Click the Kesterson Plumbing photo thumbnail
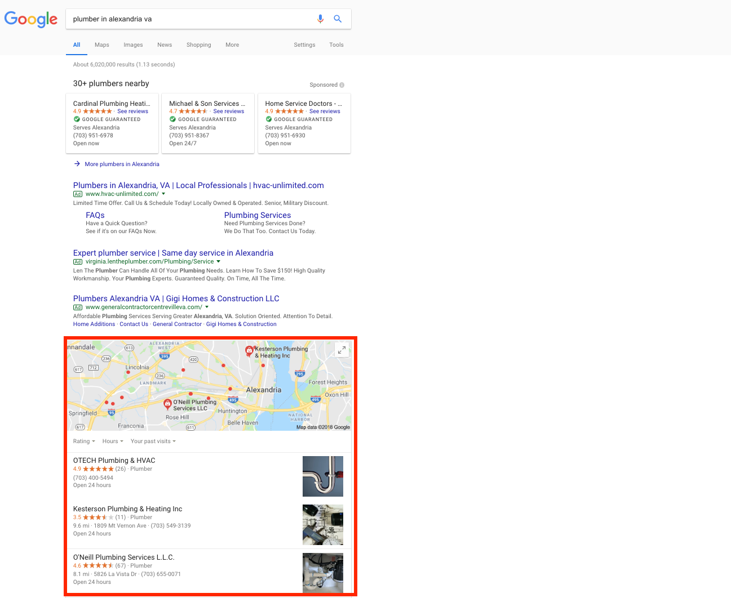The image size is (731, 598). (x=323, y=525)
